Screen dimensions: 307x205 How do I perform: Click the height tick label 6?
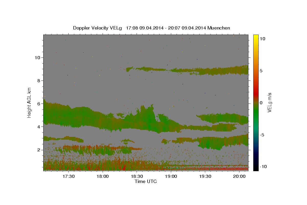(39, 104)
